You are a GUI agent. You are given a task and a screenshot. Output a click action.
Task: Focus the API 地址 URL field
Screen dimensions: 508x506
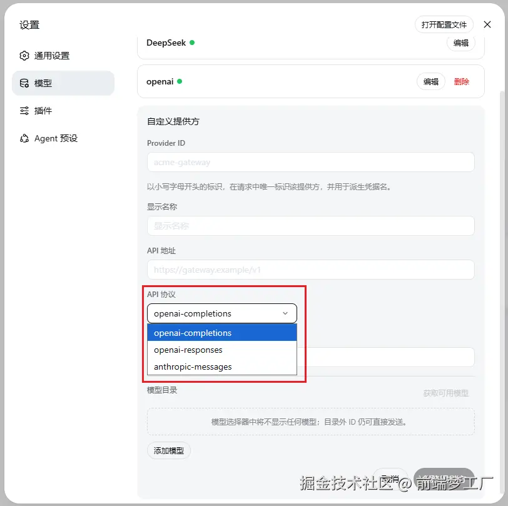coord(310,270)
